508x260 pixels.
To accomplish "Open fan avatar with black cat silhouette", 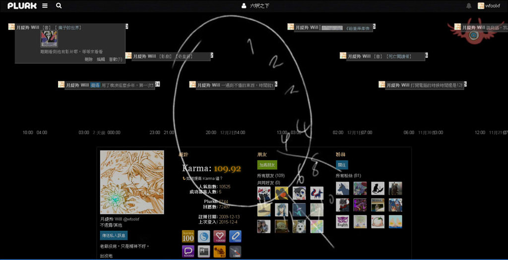I will 378,188.
